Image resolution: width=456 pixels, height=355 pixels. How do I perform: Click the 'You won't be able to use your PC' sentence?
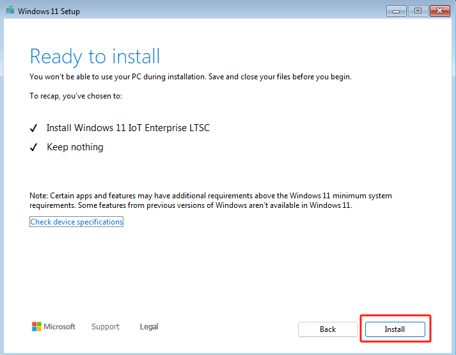tap(191, 77)
